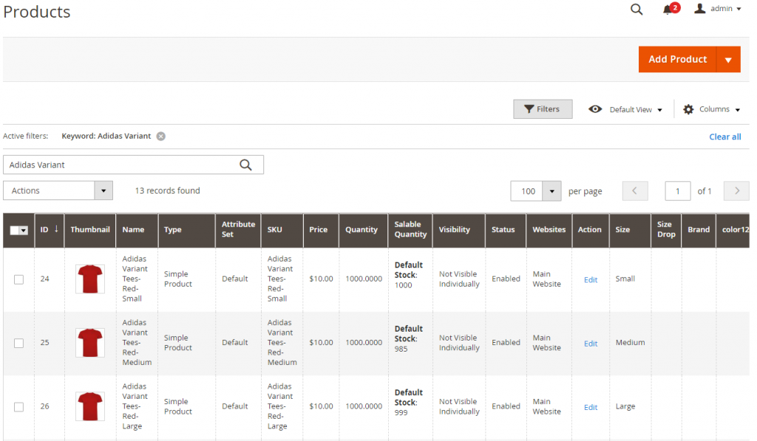Click the admin account icon

699,9
